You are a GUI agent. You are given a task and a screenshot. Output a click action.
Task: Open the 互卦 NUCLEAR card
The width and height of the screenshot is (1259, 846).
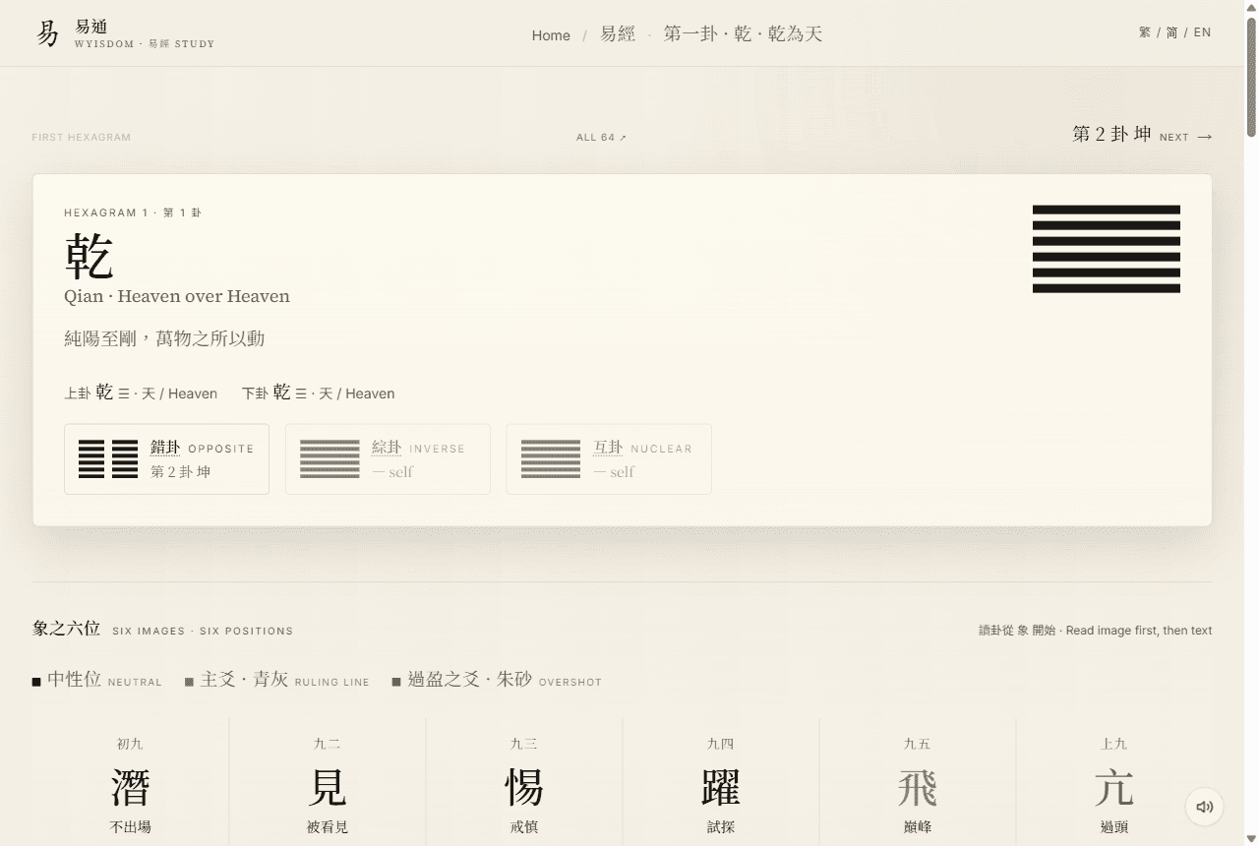[x=609, y=458]
